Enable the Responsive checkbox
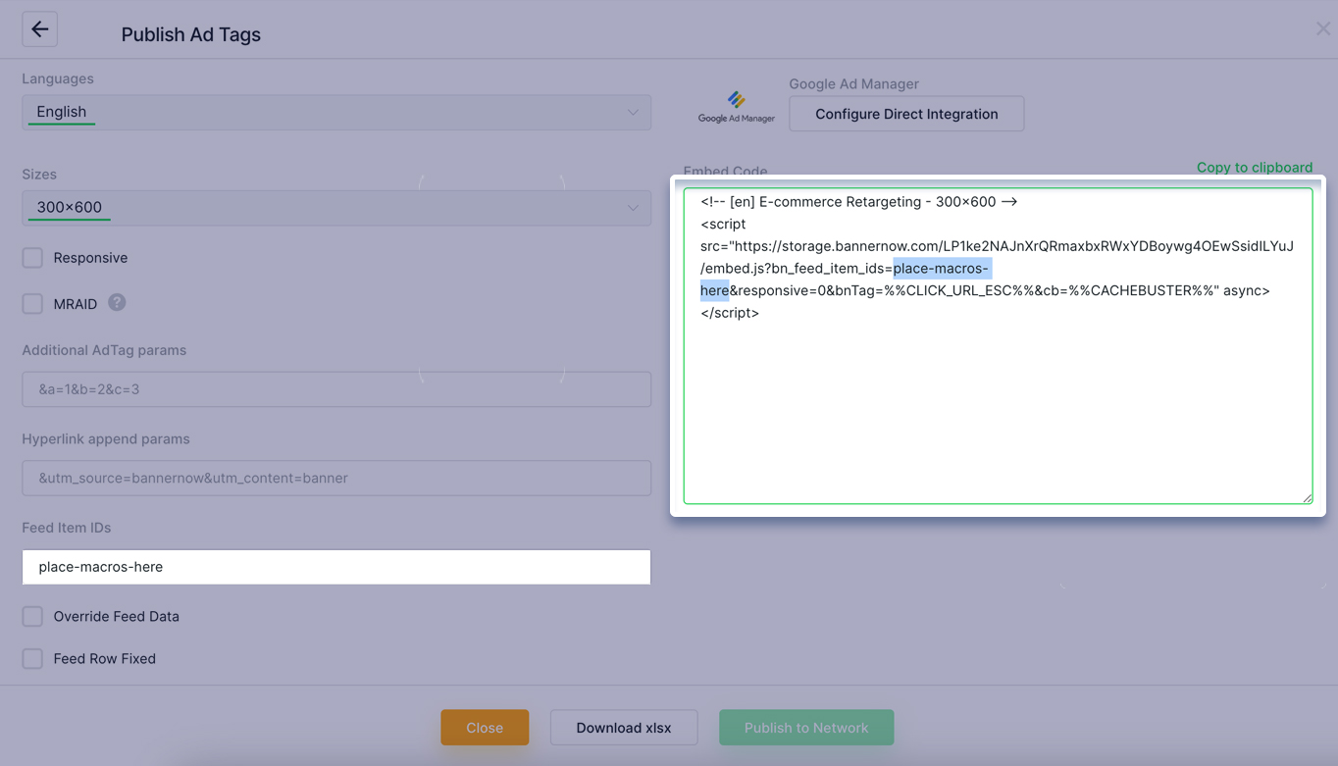 (32, 258)
